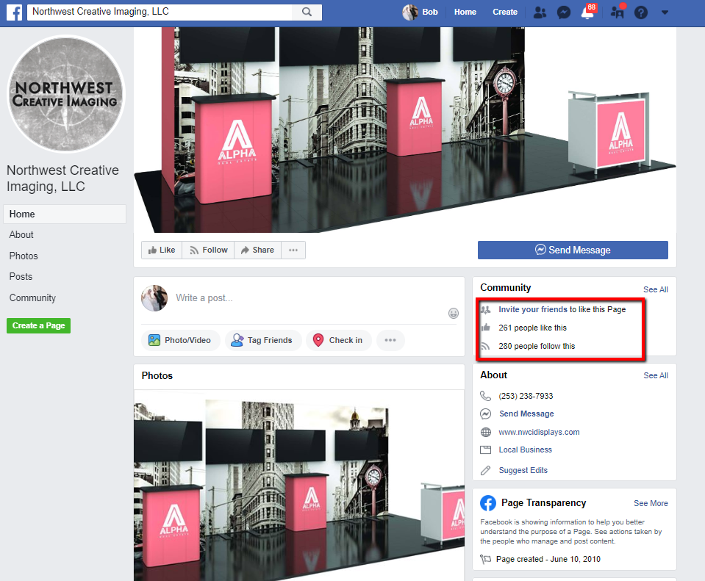Open the more post options ellipsis button
Screen dimensions: 705x581
coord(390,340)
